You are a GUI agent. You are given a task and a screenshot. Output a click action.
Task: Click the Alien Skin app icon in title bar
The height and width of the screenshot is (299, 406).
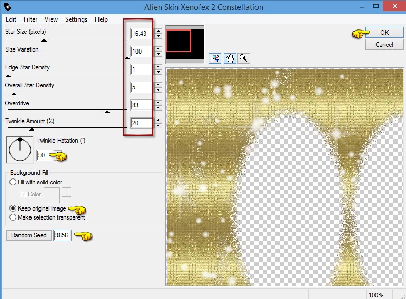tap(7, 6)
